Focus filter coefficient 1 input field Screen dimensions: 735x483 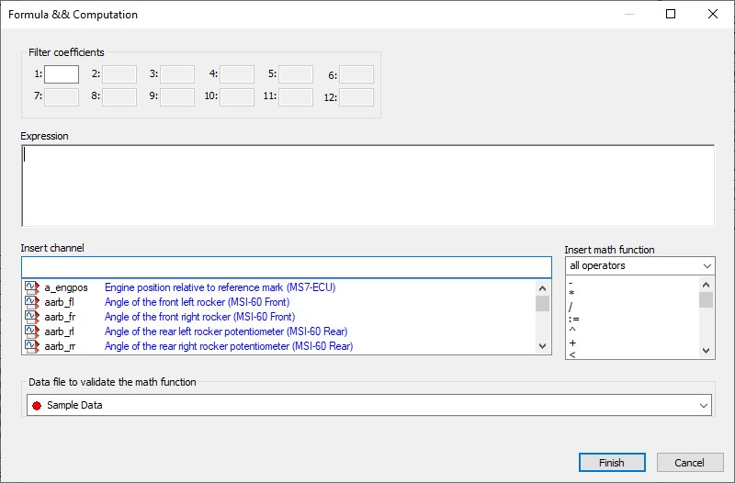pos(62,74)
